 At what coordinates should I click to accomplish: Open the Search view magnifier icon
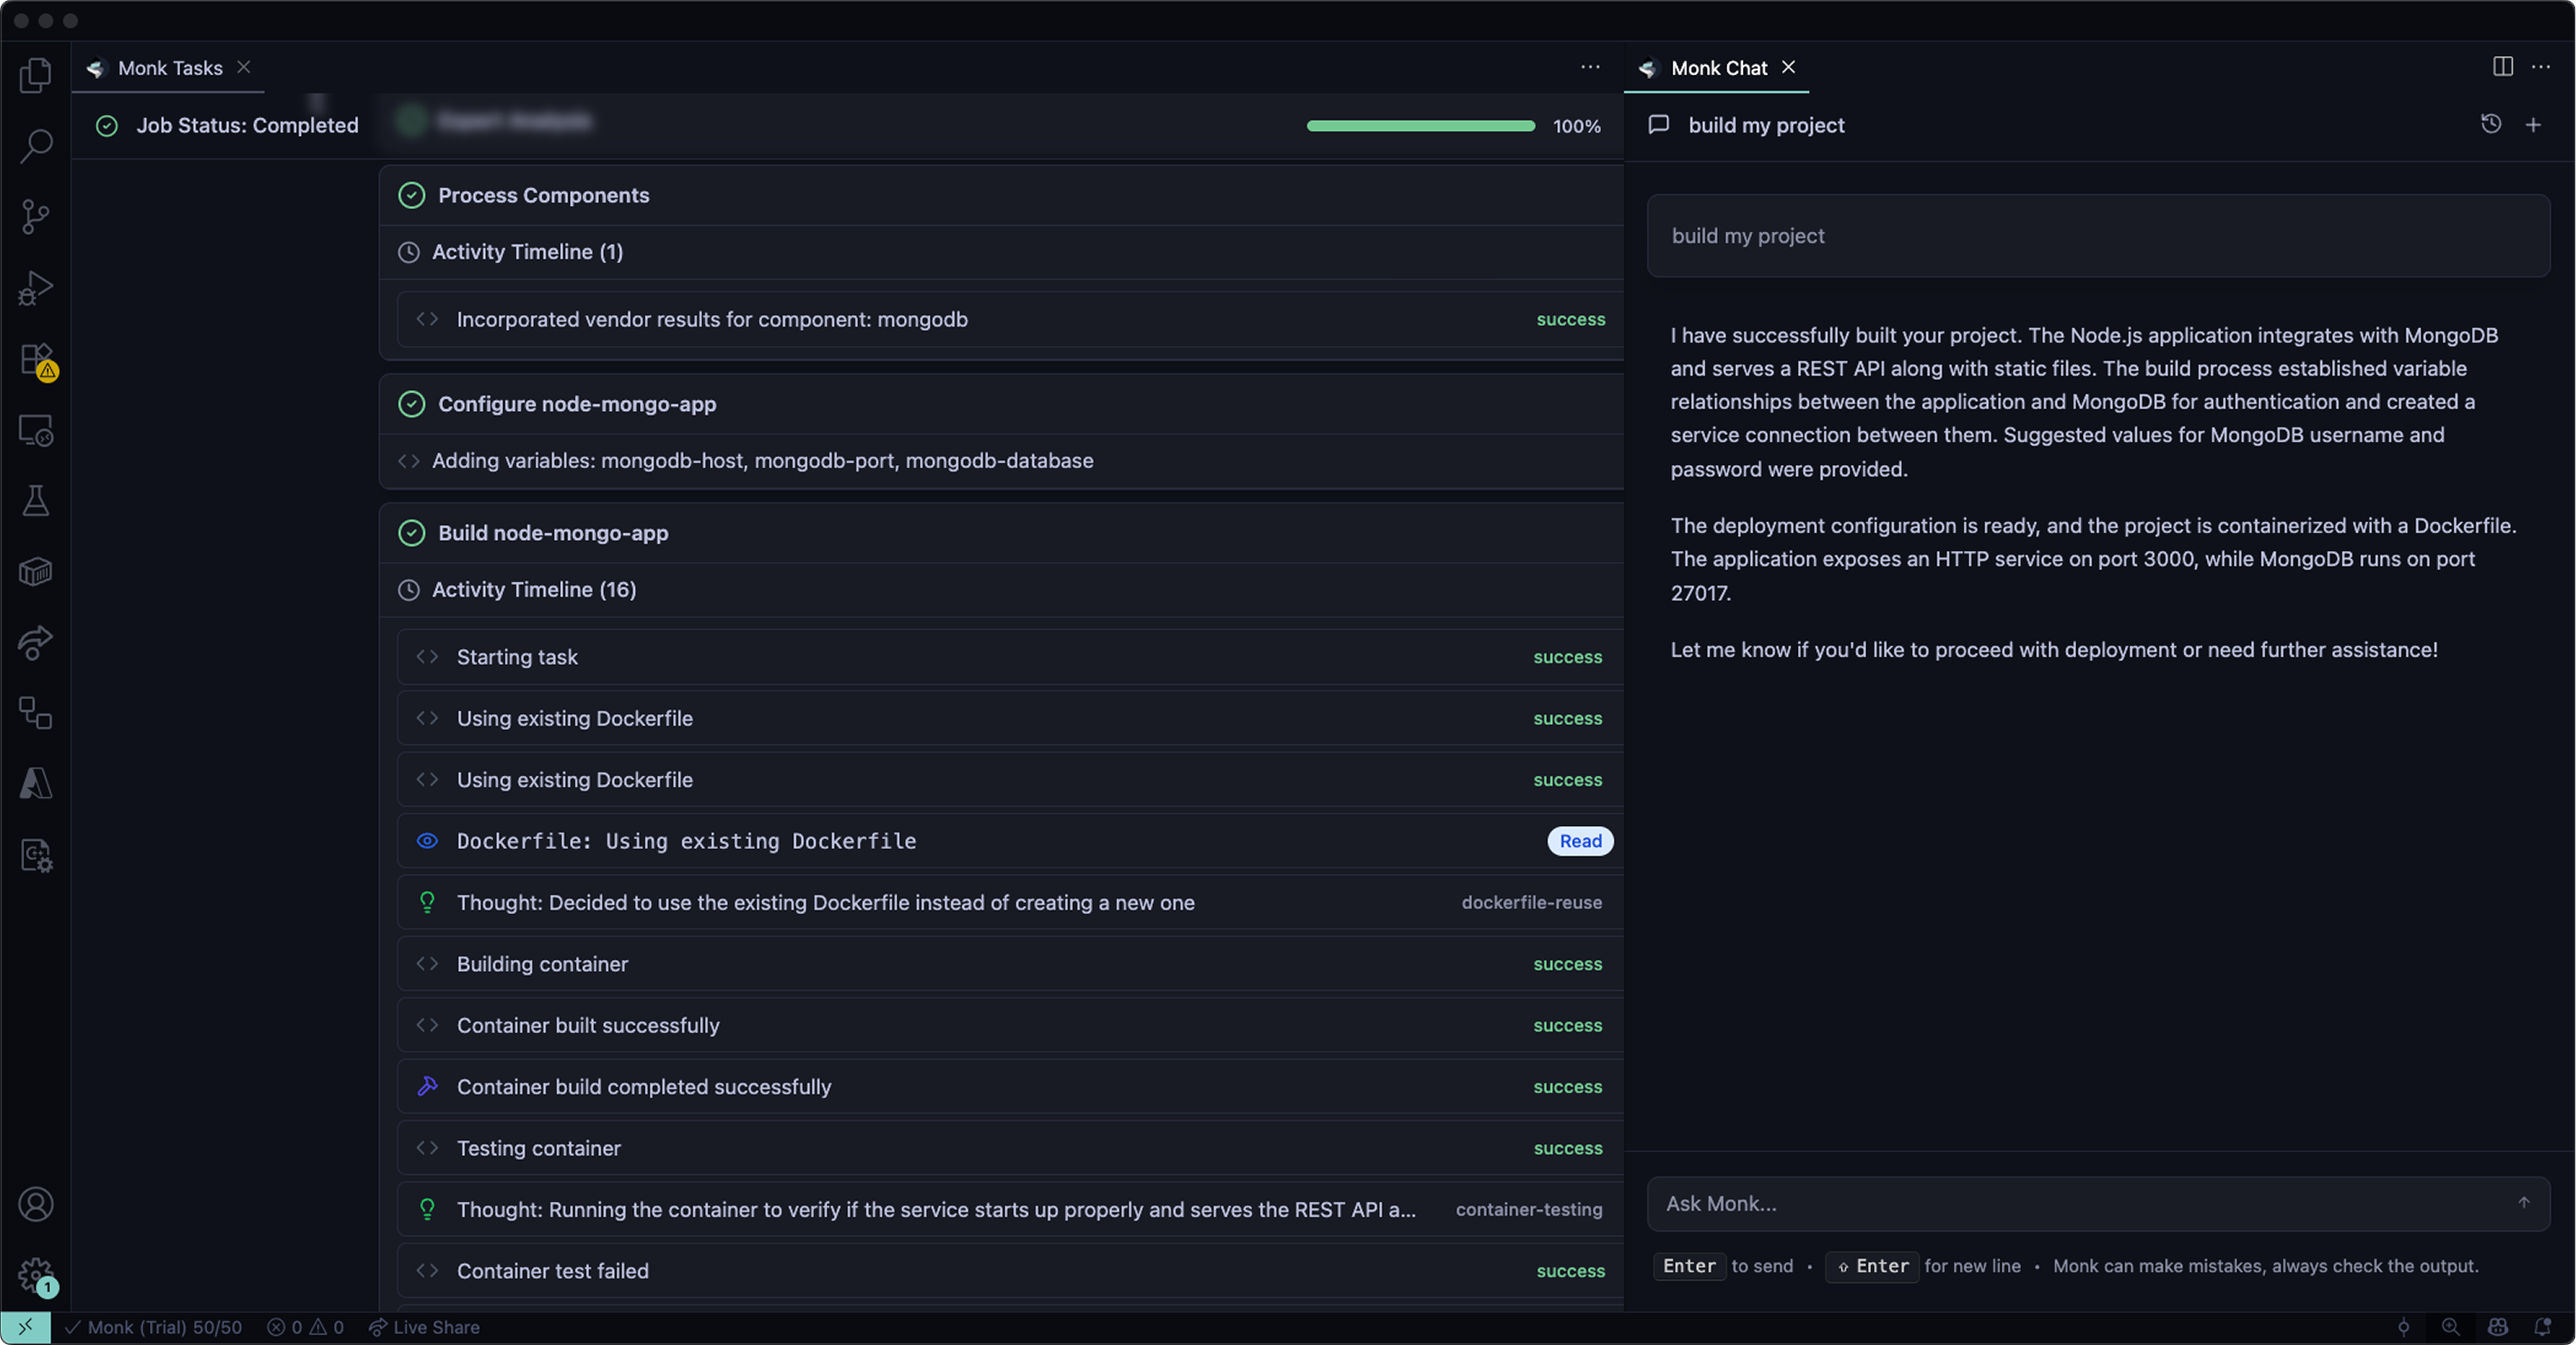coord(36,146)
